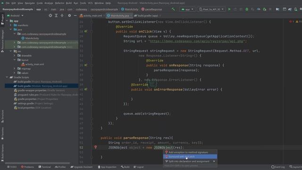
Task: Click the Select Opened File target icon
Action: click(x=50, y=16)
